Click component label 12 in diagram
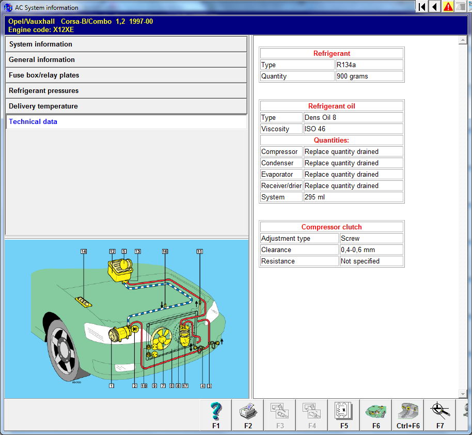 point(112,251)
